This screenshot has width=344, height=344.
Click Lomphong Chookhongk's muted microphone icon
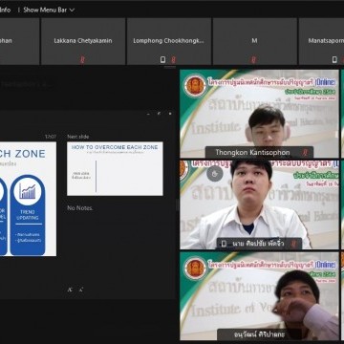173,59
